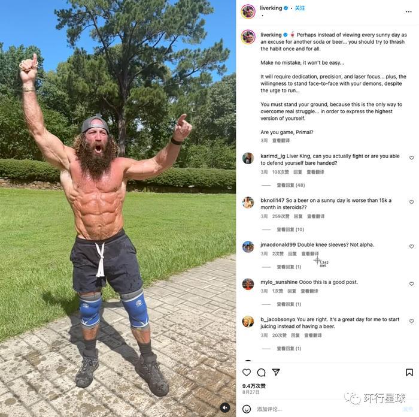Expand 10 replies under bknoll147 comment
Screen dimensions: 419x417
[x=290, y=229]
